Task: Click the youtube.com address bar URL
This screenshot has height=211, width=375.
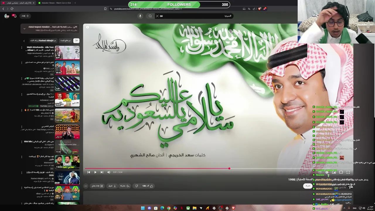Action: pyautogui.click(x=148, y=9)
